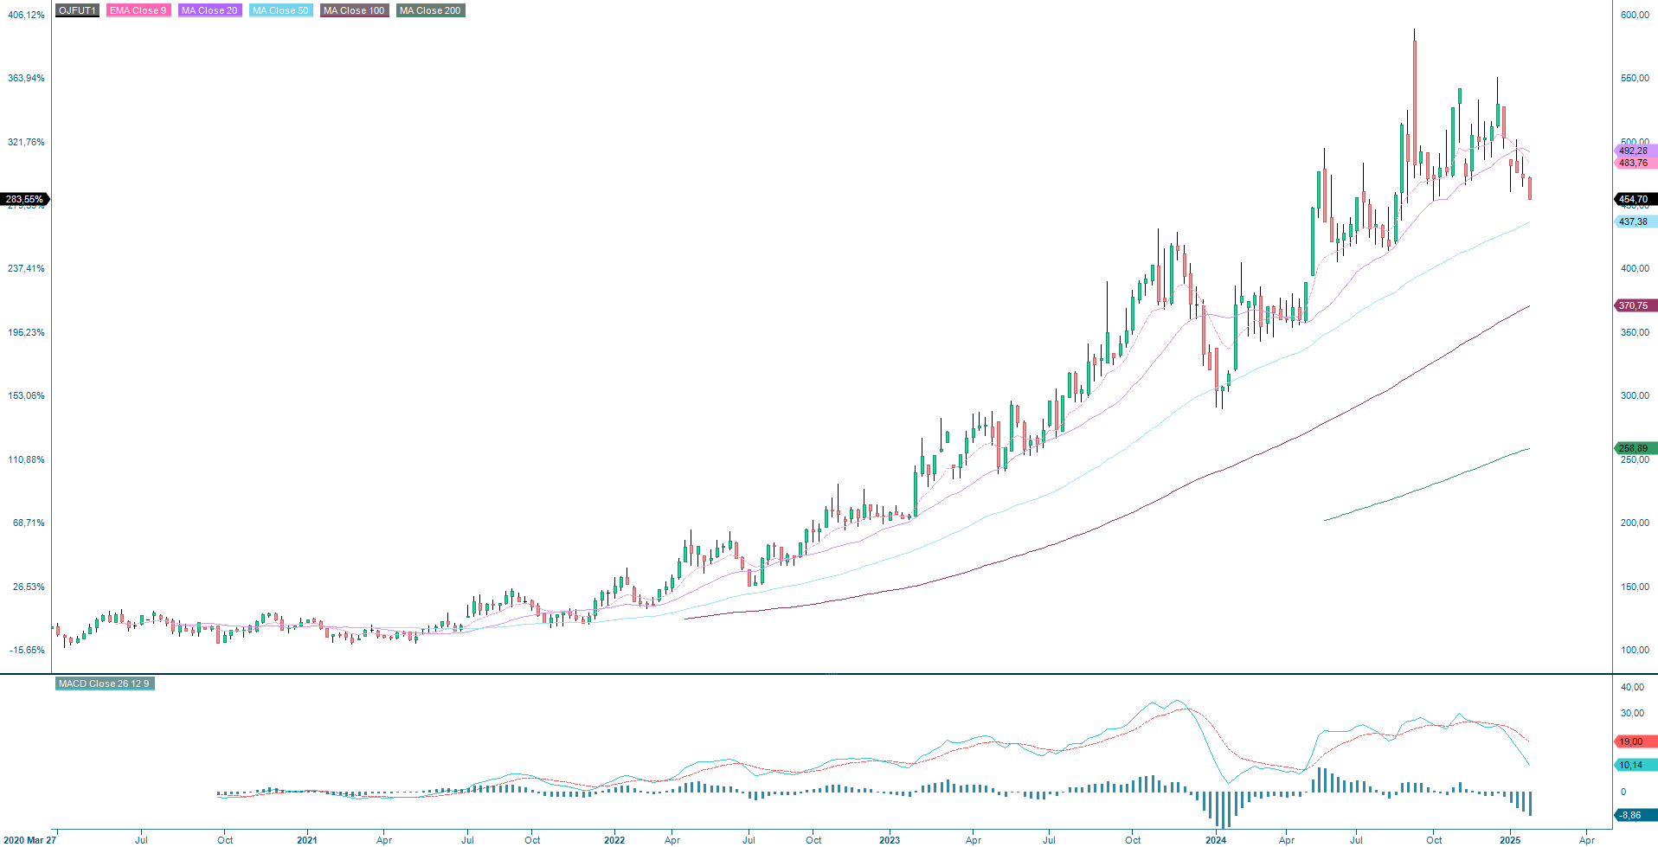Toggle the MA Close 200 line visibility
This screenshot has height=847, width=1658.
pyautogui.click(x=429, y=11)
